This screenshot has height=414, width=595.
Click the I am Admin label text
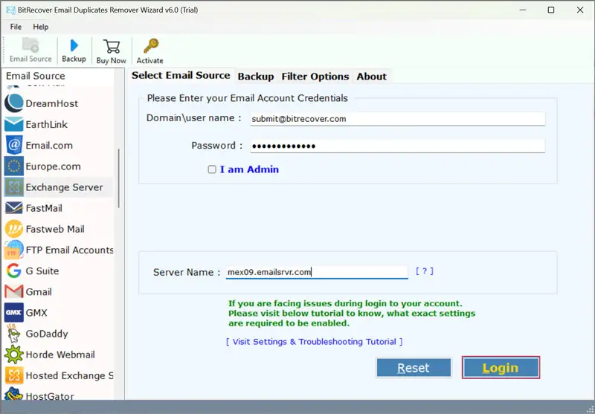(x=249, y=169)
